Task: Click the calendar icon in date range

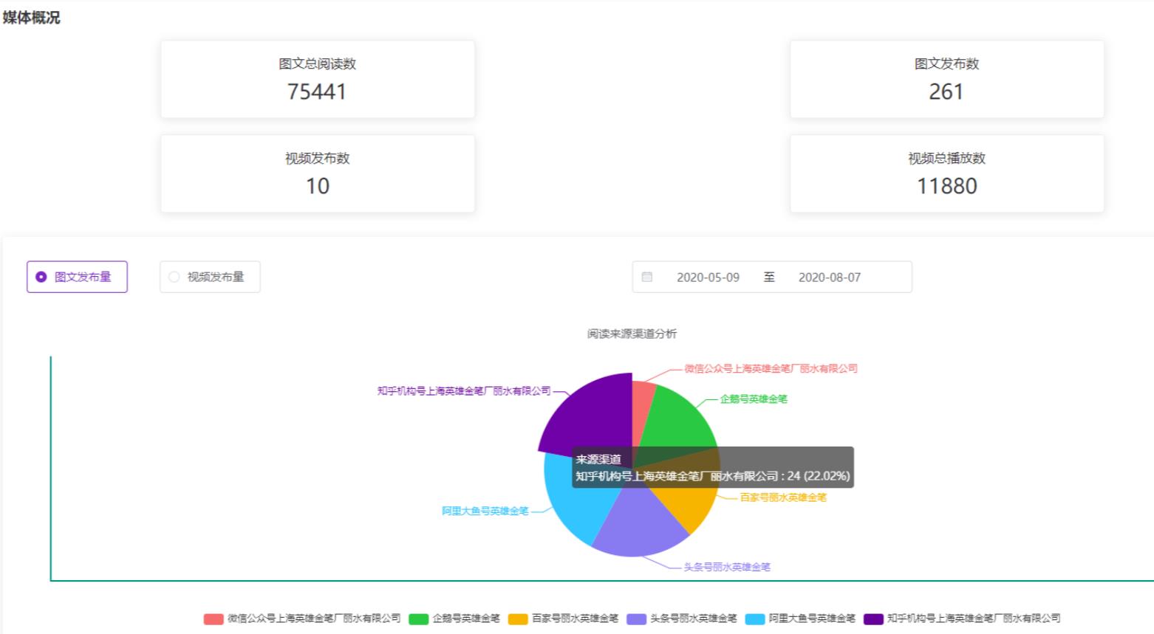Action: point(647,277)
